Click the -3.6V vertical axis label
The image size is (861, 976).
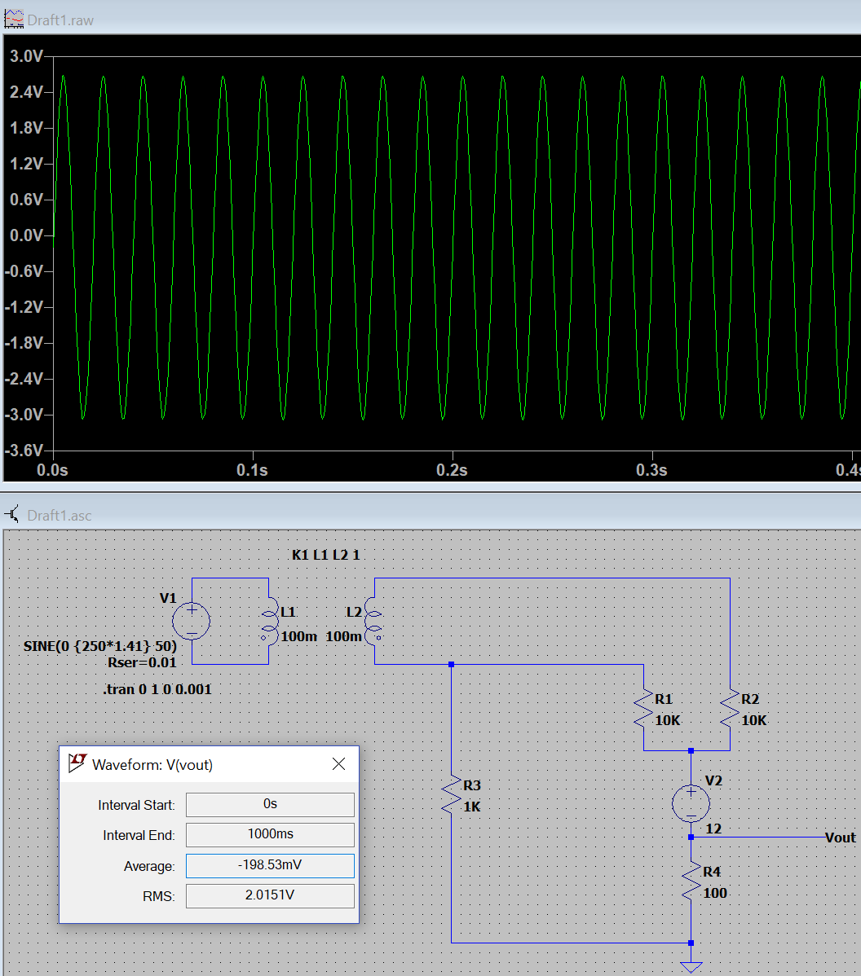[24, 450]
